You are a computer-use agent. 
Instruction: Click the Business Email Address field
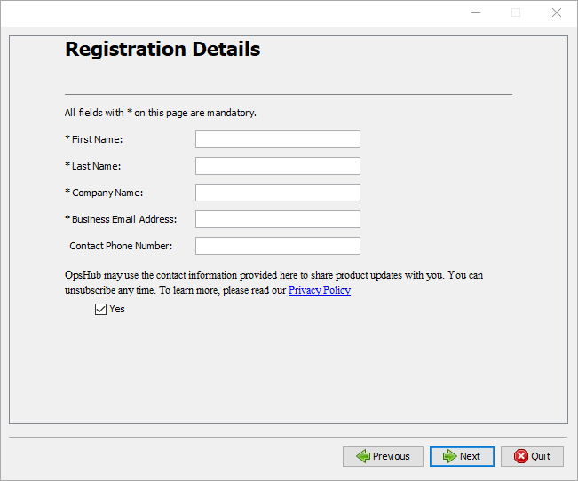click(277, 219)
